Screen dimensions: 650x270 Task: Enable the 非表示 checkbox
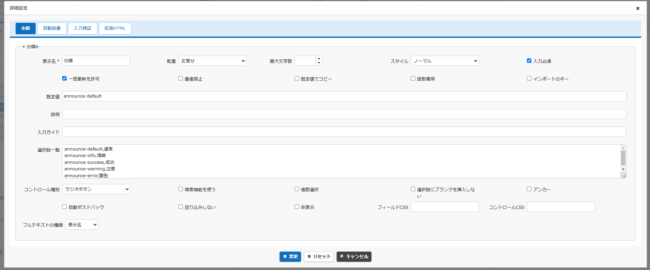pyautogui.click(x=297, y=207)
